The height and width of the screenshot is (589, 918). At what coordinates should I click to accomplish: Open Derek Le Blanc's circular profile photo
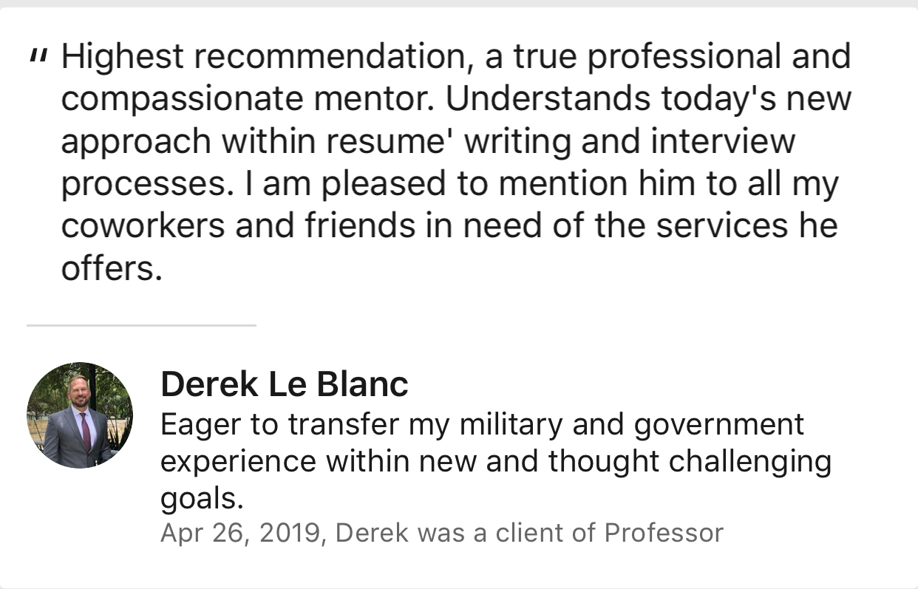click(80, 415)
